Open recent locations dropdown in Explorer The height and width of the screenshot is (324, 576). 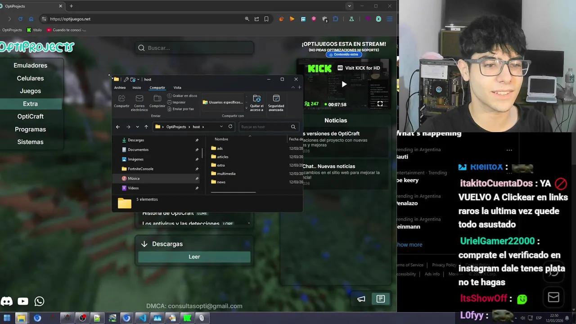click(x=137, y=127)
